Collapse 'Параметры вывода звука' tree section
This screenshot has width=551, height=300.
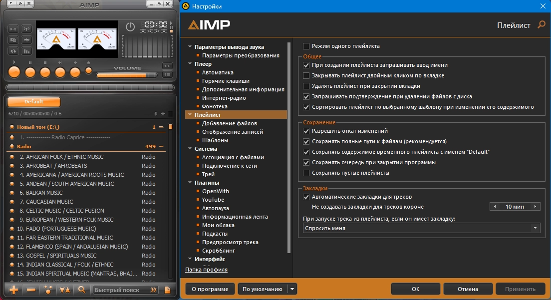(190, 47)
